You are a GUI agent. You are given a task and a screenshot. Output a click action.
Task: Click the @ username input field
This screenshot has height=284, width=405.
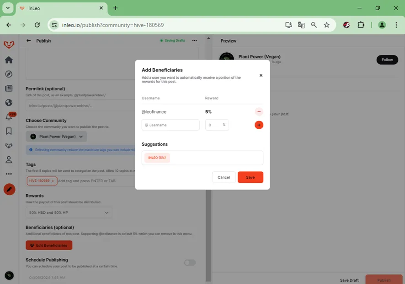[x=171, y=125]
